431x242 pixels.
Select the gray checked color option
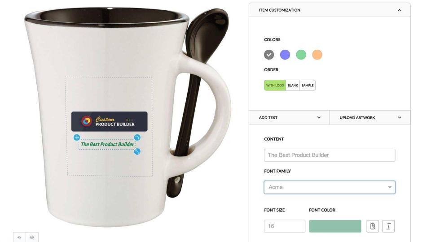click(269, 55)
